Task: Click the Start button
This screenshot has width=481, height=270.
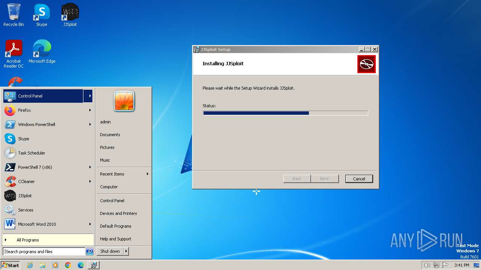Action: point(11,265)
